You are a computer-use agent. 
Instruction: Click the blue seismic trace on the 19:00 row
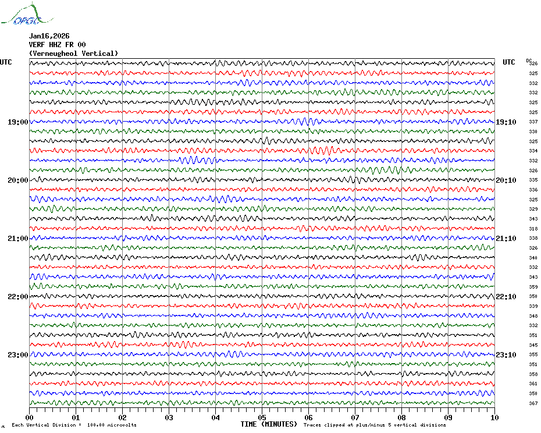click(x=262, y=122)
